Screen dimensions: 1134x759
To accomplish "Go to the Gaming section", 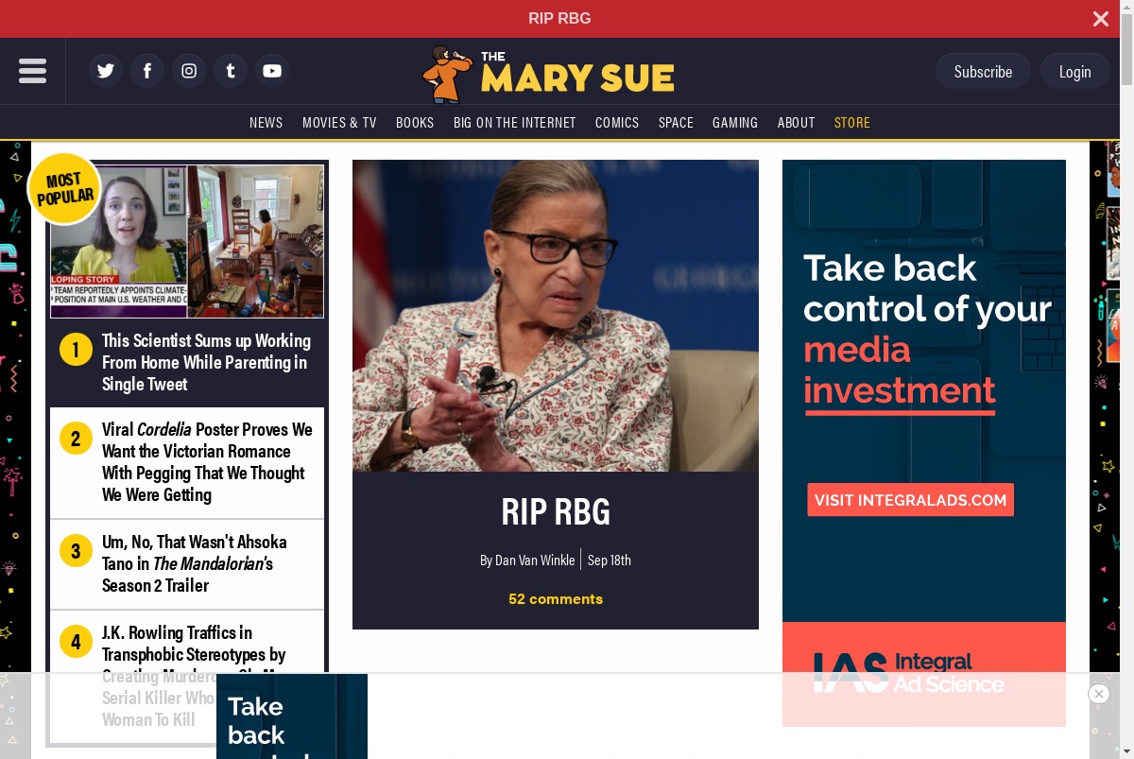I will tap(735, 122).
